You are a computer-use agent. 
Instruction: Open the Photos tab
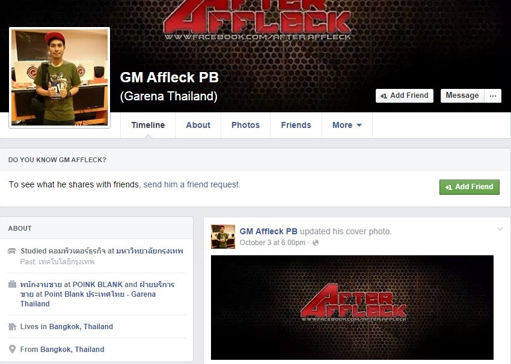[245, 125]
